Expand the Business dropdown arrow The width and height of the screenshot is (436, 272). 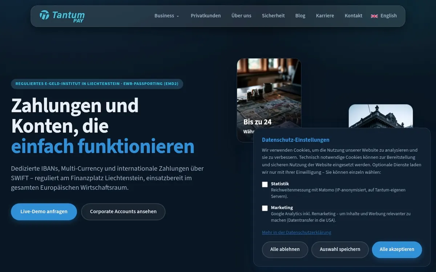(178, 16)
